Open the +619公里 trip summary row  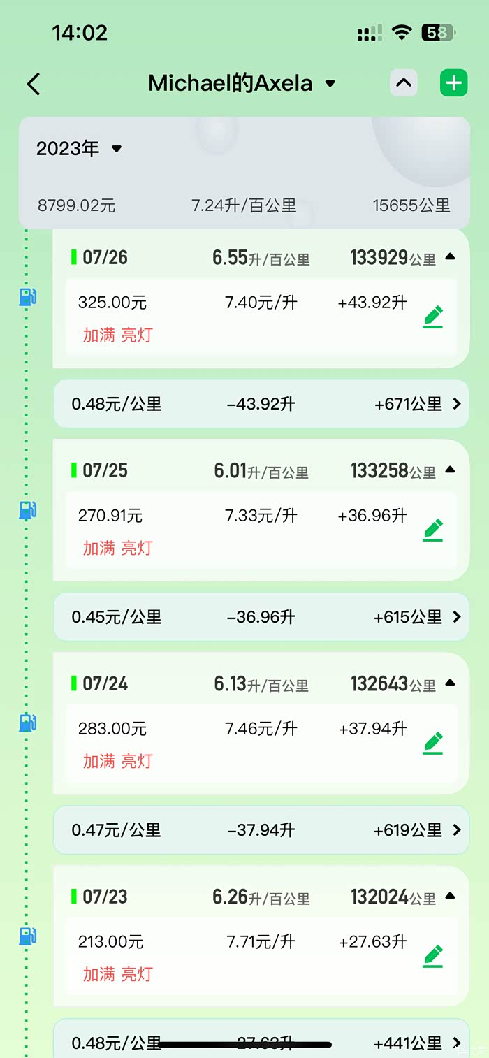[418, 830]
